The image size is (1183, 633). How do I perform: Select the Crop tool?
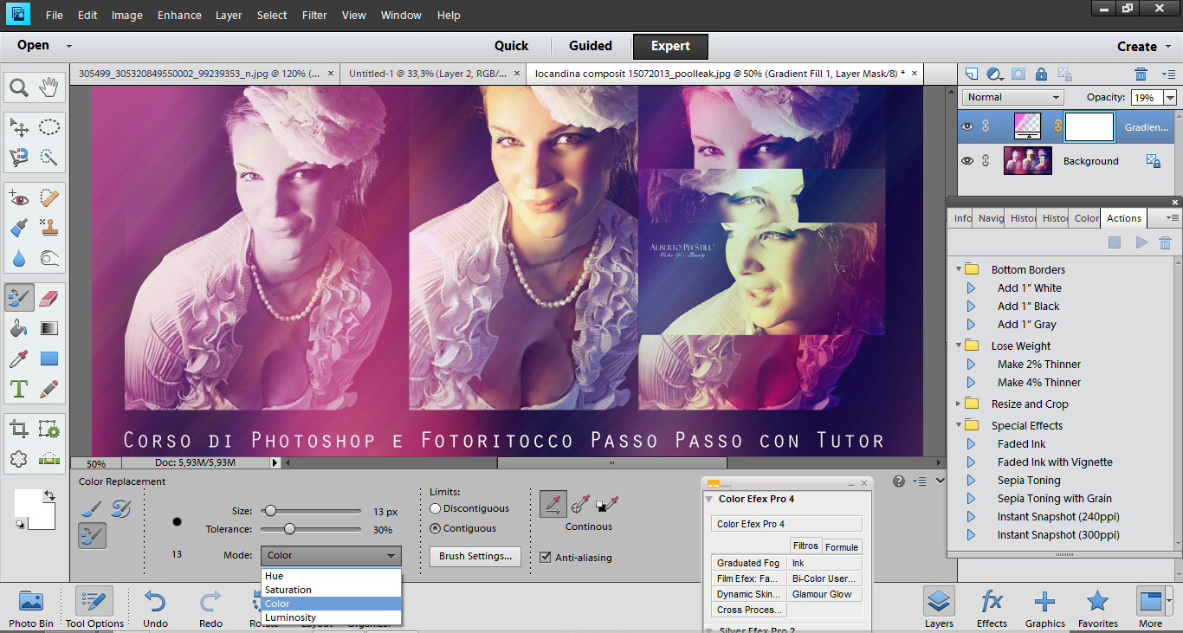pos(19,429)
